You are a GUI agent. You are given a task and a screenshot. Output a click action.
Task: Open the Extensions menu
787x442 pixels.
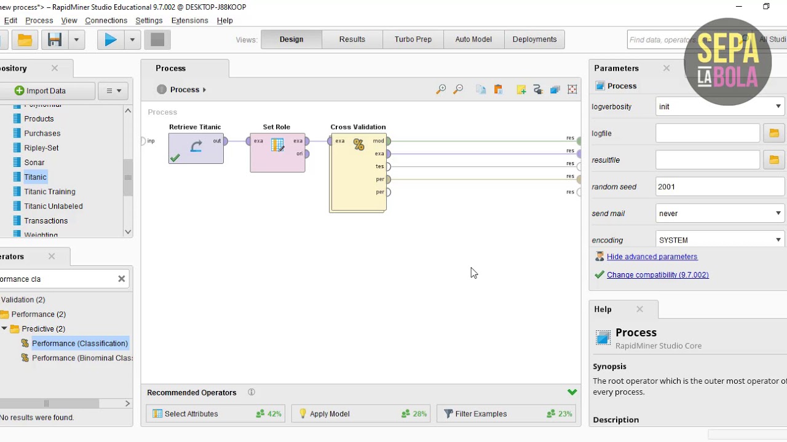(x=189, y=20)
